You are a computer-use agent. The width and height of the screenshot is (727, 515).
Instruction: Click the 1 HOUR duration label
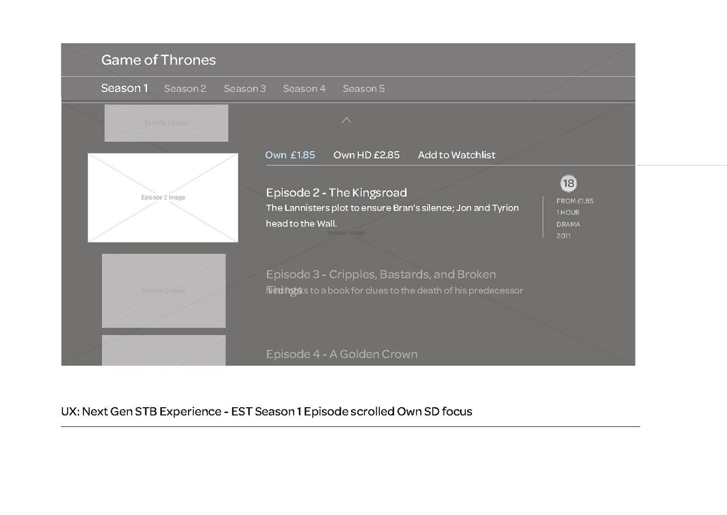(568, 212)
